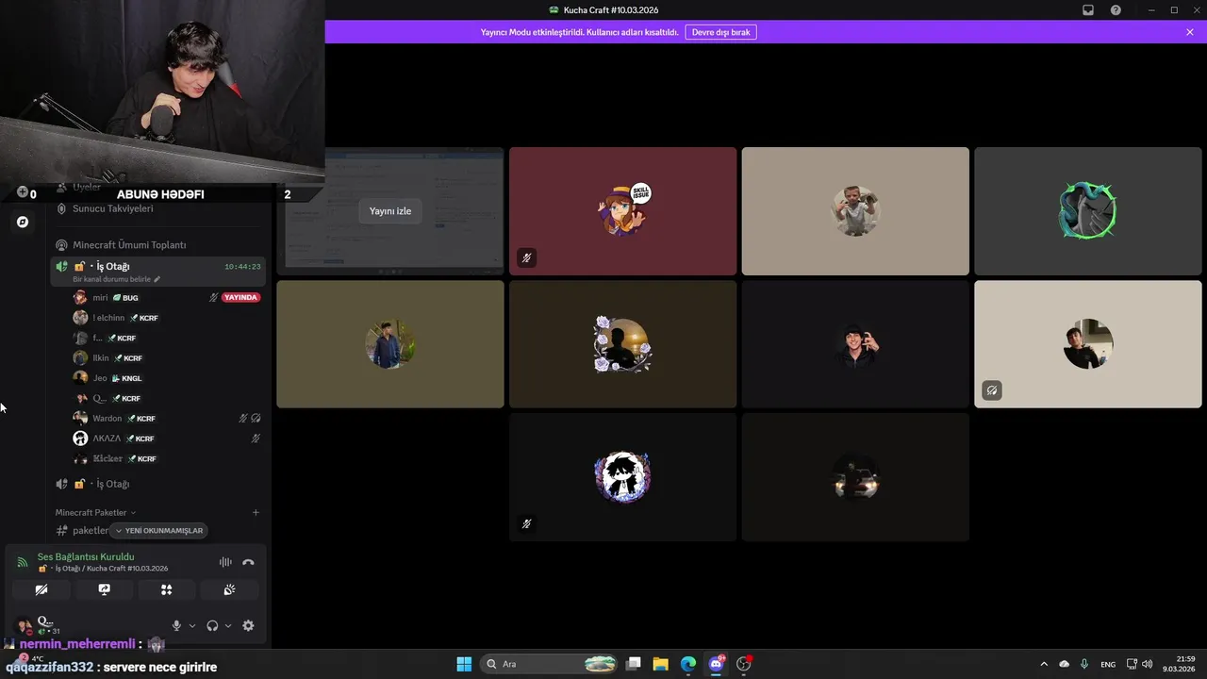Open the discover compass icon
The image size is (1207, 679).
point(23,222)
